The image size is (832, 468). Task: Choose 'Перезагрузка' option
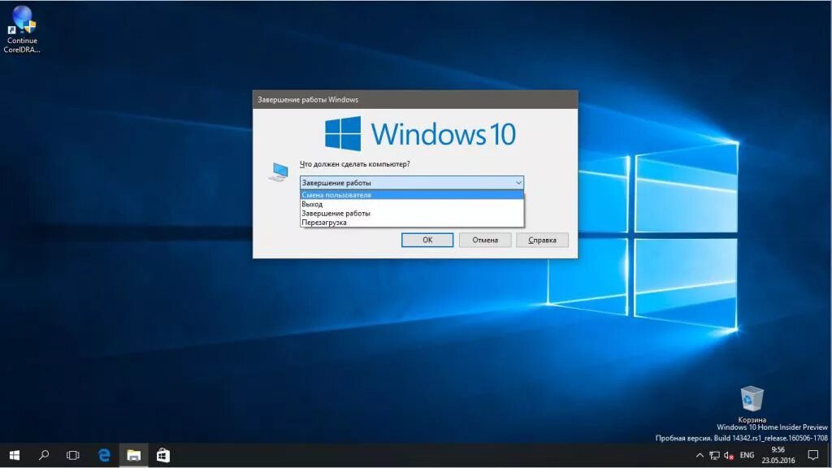[x=412, y=223]
